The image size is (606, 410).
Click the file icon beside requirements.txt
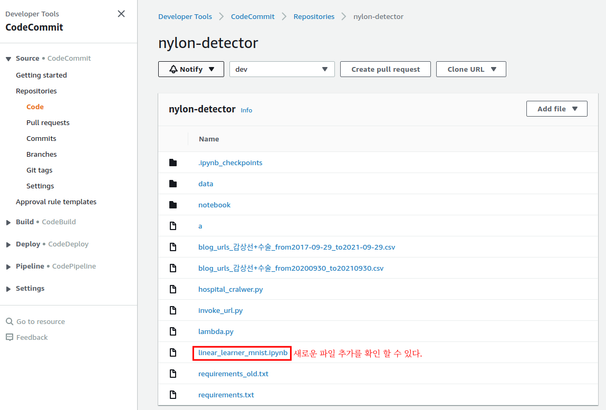coord(173,395)
